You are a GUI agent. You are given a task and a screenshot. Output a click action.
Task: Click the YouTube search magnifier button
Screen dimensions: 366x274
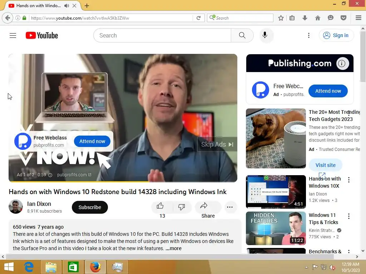[x=242, y=35]
